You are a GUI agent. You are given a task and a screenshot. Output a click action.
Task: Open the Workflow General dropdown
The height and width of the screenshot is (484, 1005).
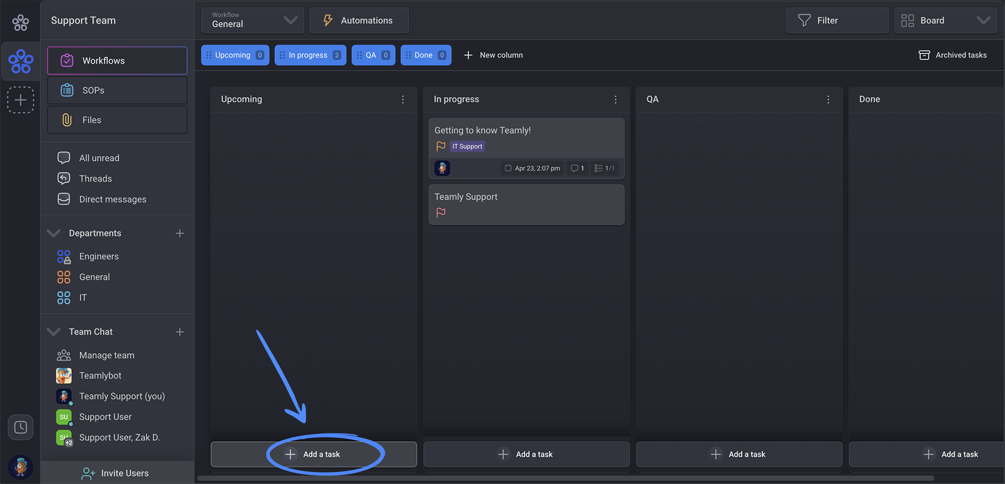(x=252, y=21)
